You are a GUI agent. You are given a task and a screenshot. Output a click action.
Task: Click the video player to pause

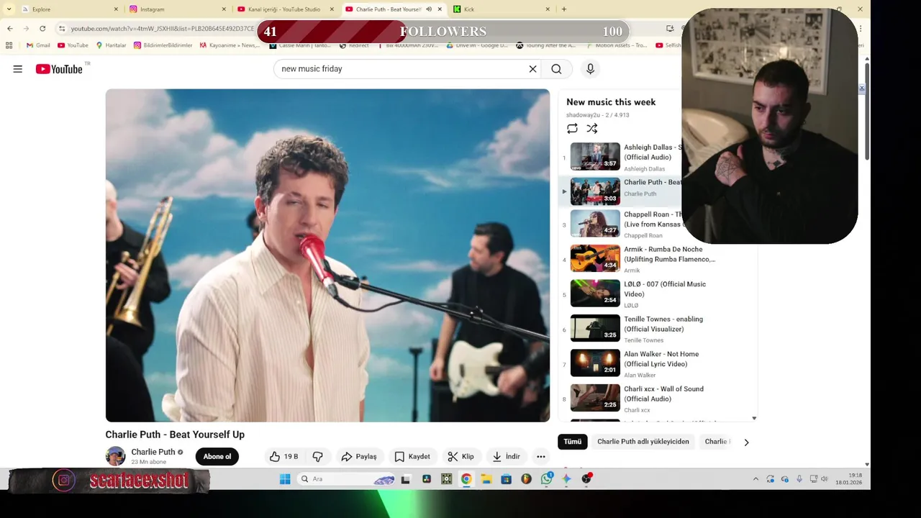pos(327,255)
